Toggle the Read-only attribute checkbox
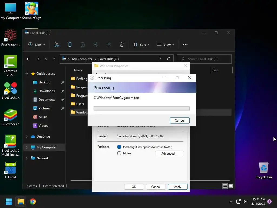The height and width of the screenshot is (208, 277). click(119, 147)
